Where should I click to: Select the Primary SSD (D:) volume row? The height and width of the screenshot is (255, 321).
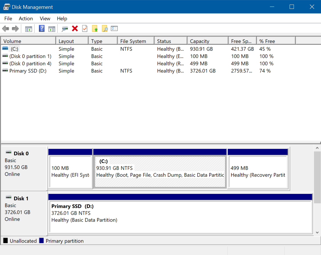(x=148, y=71)
